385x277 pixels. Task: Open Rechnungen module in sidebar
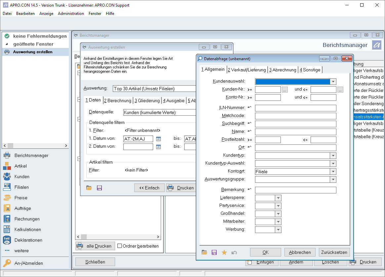tap(27, 219)
